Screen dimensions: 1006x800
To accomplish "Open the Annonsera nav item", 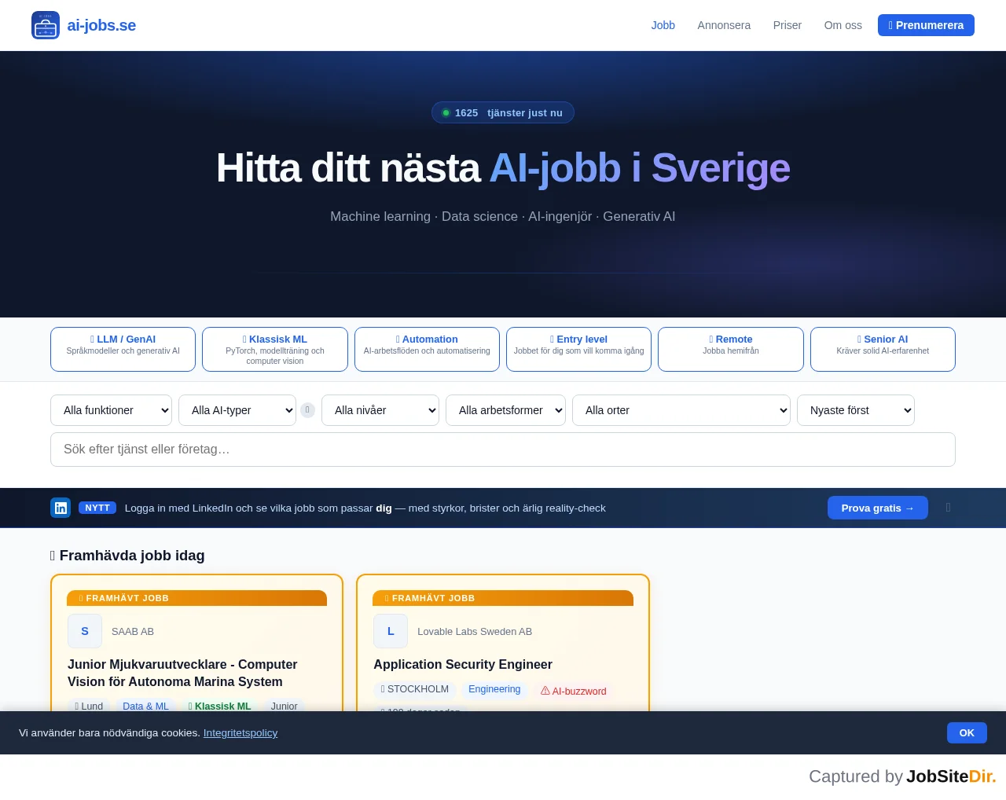I will pos(724,25).
